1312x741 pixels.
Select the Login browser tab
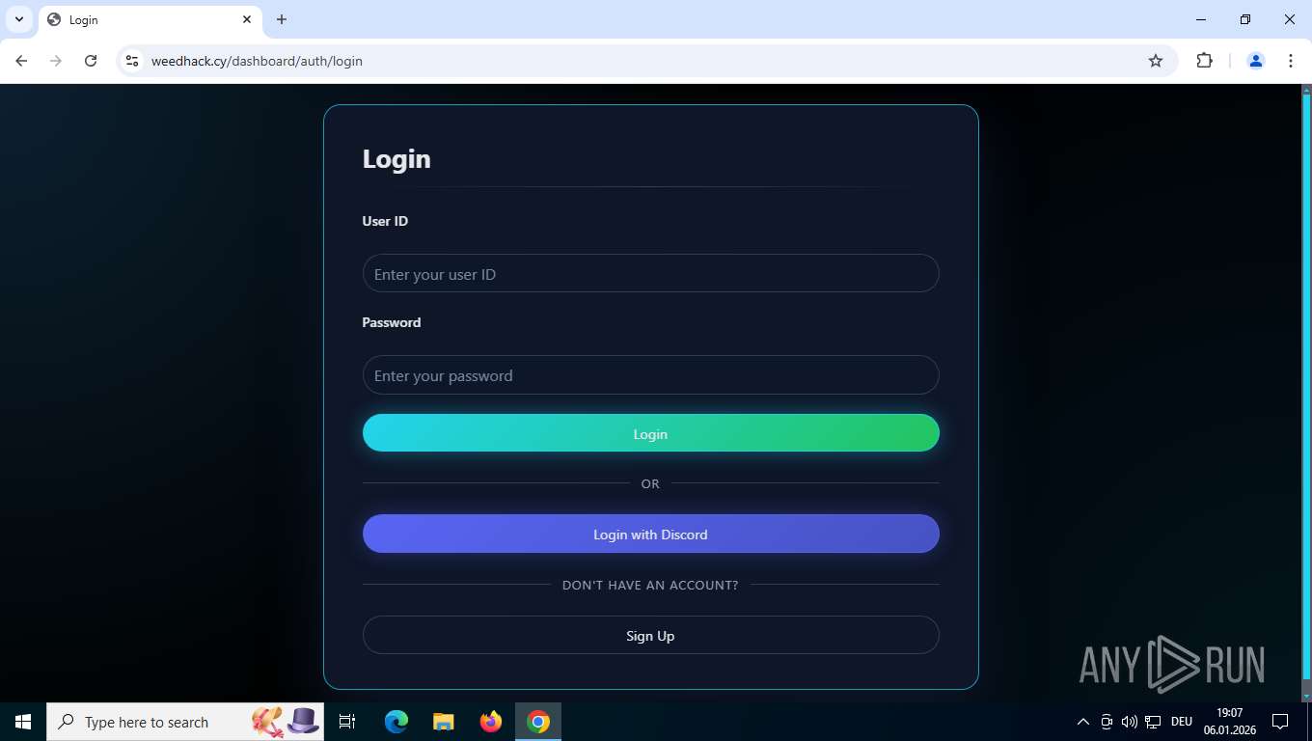pos(150,19)
